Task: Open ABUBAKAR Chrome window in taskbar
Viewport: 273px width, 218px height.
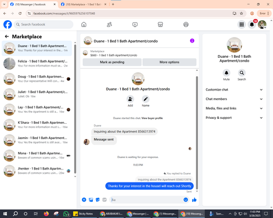Action: pyautogui.click(x=111, y=214)
